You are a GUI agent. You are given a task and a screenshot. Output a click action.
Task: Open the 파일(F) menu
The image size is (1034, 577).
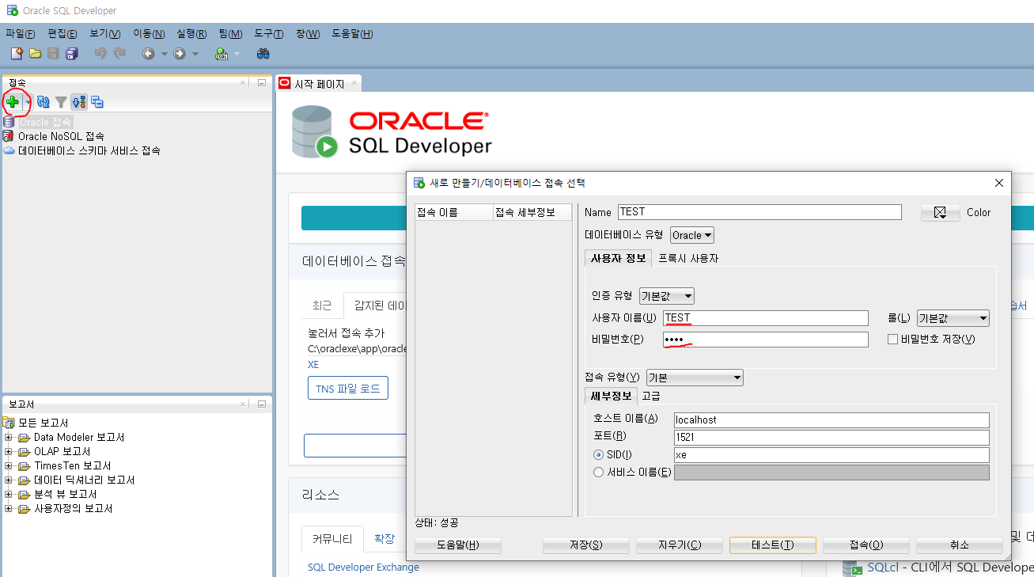[21, 33]
